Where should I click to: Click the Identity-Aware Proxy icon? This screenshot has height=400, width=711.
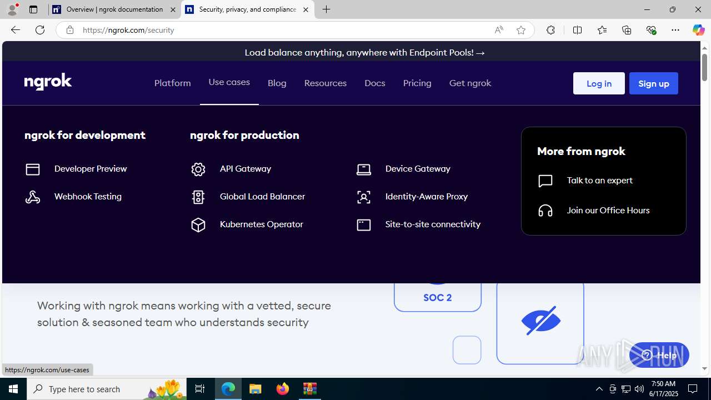pyautogui.click(x=364, y=197)
